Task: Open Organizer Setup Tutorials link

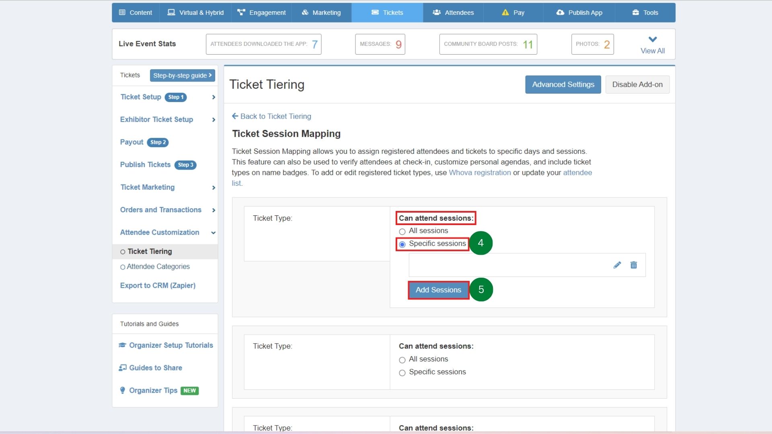Action: 171,345
